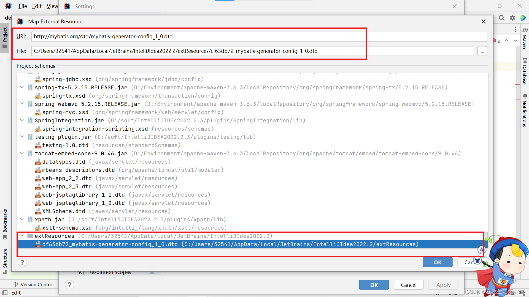The height and width of the screenshot is (297, 529).
Task: Open IDE settings gear icon
Action: point(512,18)
